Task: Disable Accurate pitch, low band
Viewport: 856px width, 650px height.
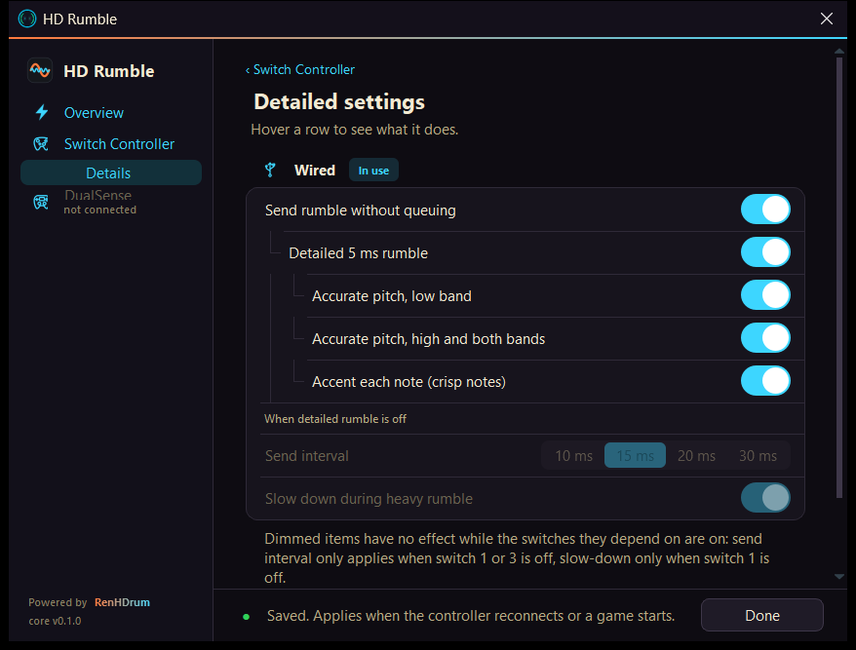Action: pyautogui.click(x=764, y=295)
